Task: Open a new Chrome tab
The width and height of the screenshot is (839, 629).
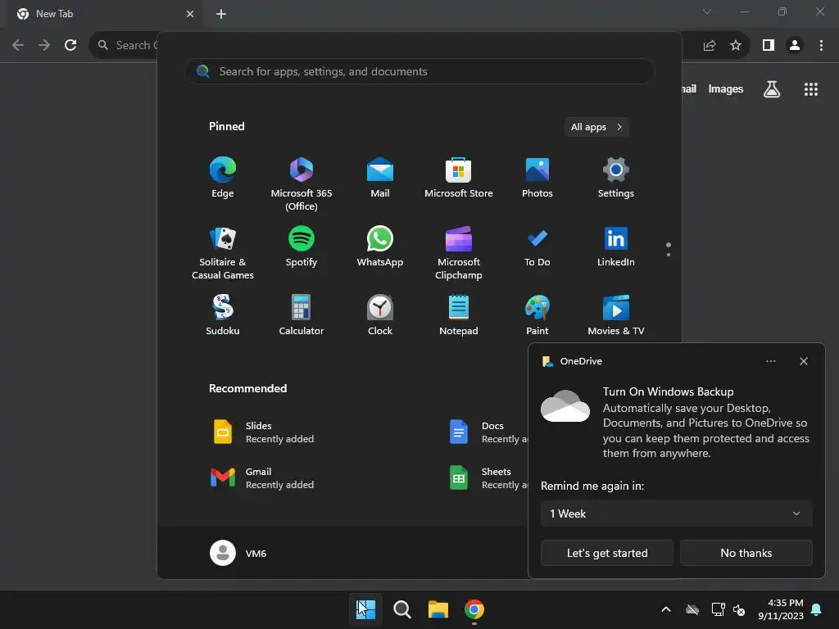Action: pos(221,14)
